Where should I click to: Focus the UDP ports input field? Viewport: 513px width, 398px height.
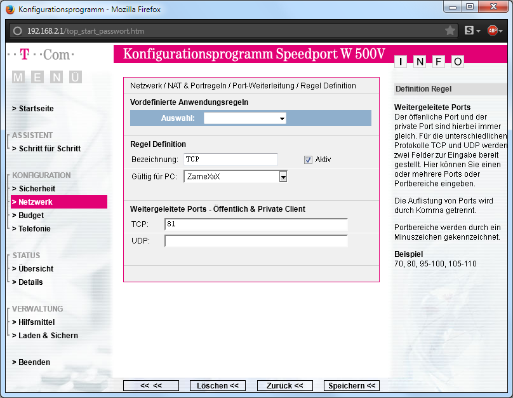pyautogui.click(x=256, y=241)
